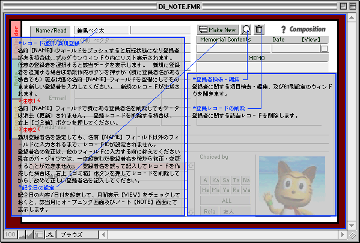Filter names by the Ya button

click(x=226, y=190)
